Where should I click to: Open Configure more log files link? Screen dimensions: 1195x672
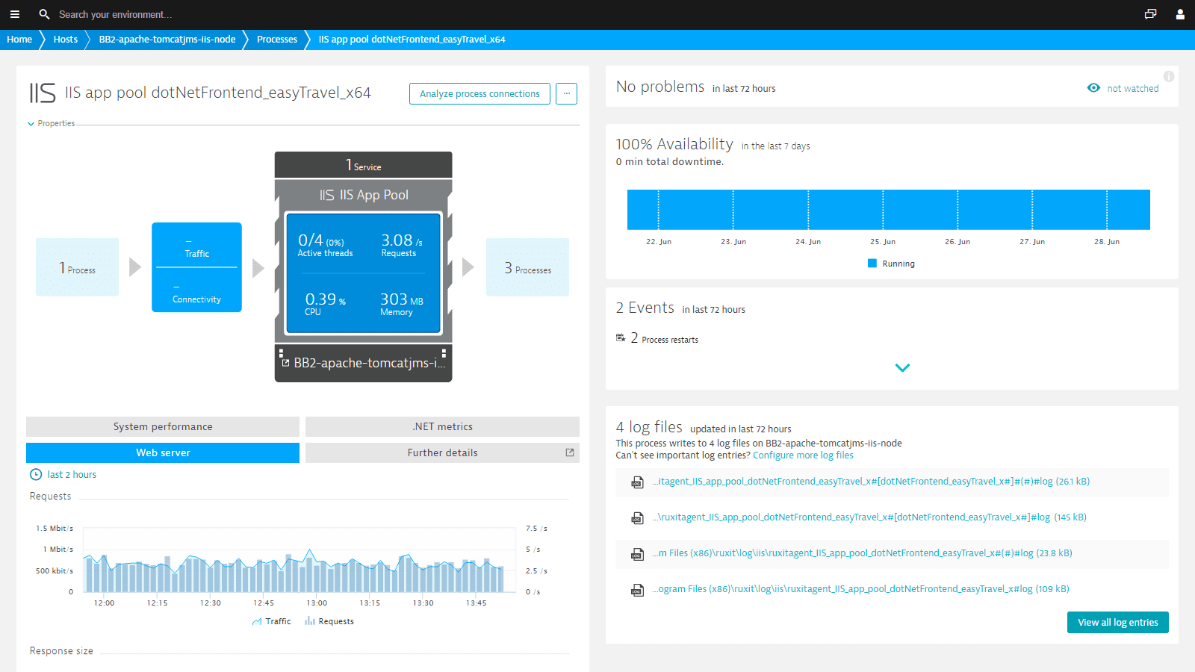[x=803, y=455]
